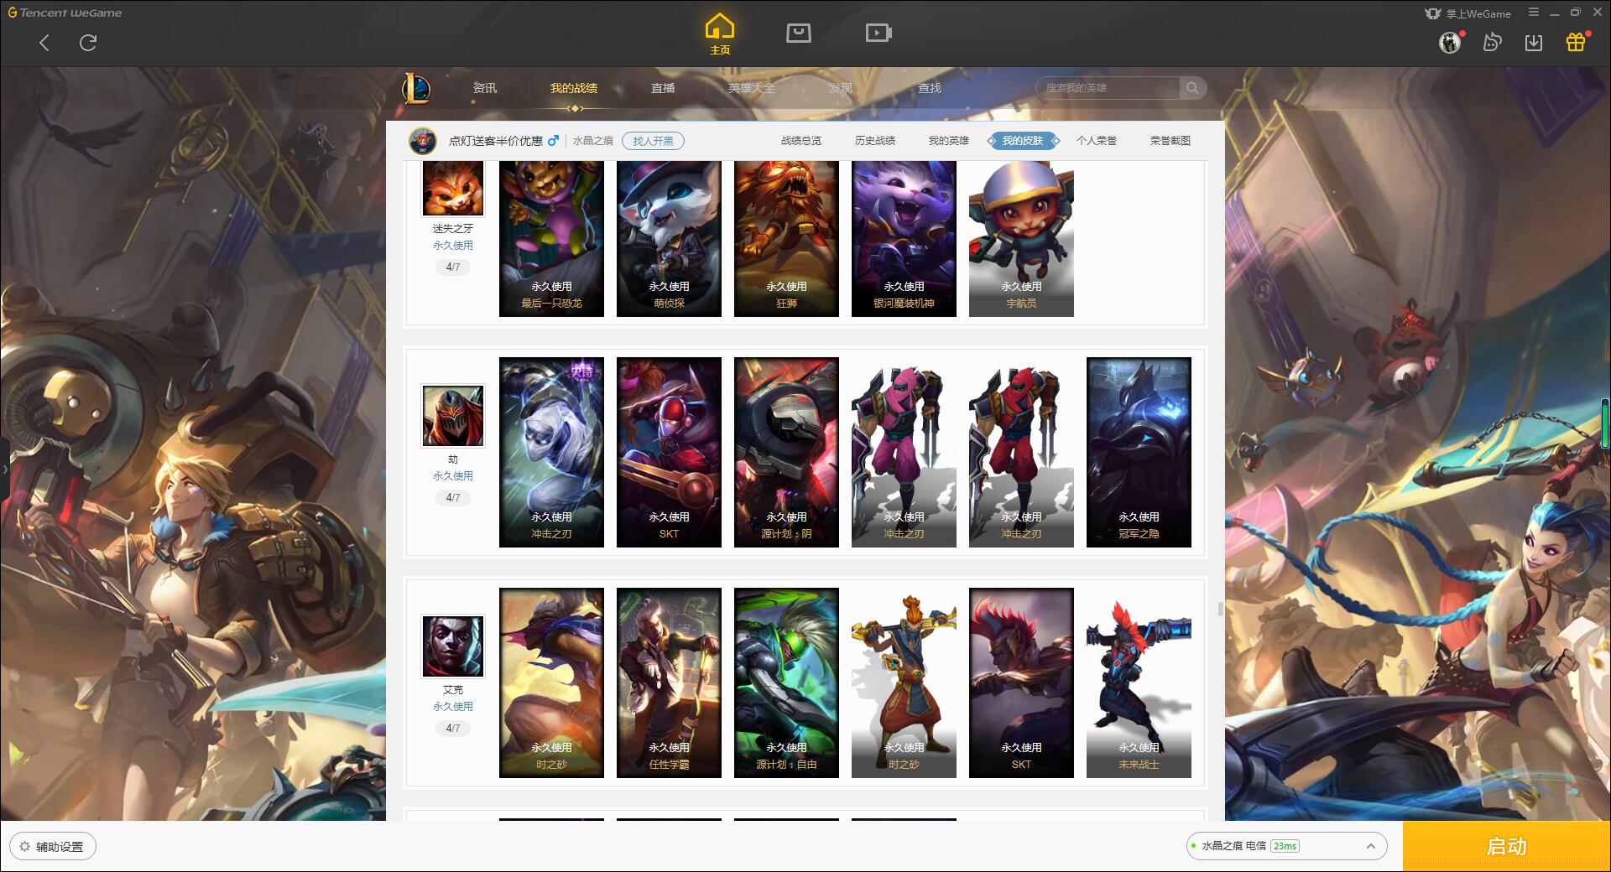Select 任性学霸 Ekko skin thumbnail
The width and height of the screenshot is (1611, 872).
(669, 683)
